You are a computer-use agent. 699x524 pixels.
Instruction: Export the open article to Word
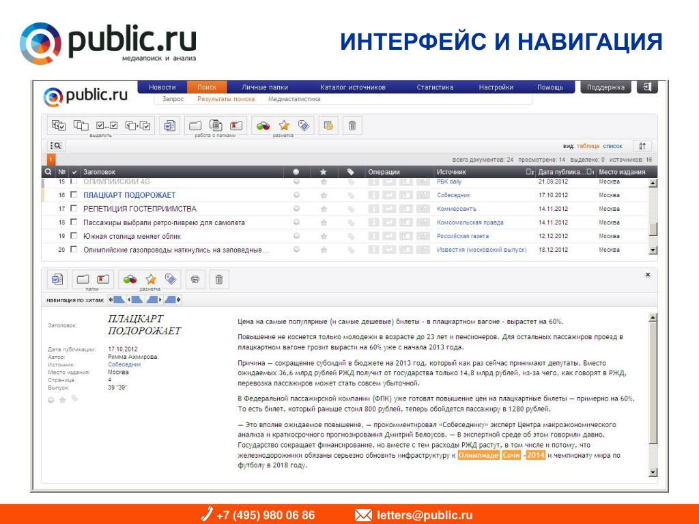pos(57,279)
